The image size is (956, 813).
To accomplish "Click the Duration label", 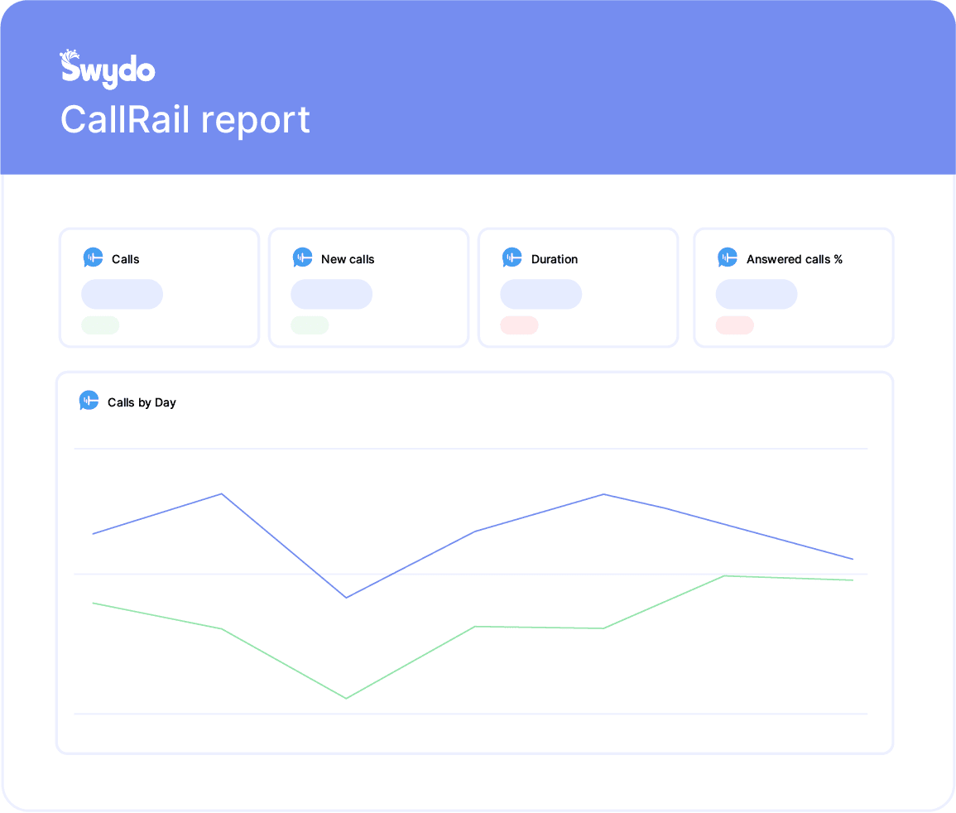I will pyautogui.click(x=555, y=259).
